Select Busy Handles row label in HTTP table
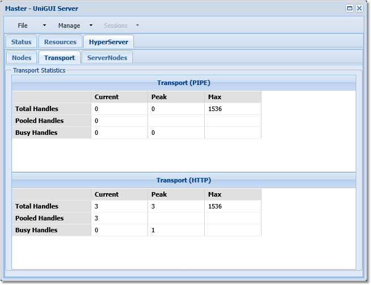Viewport: 371px width, 285px height. point(36,230)
